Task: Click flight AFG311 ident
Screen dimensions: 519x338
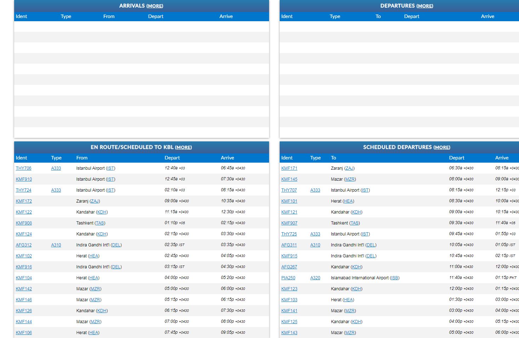Action: coord(289,245)
